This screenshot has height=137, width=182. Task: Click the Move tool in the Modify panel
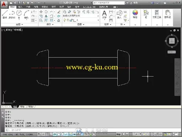click(41, 12)
